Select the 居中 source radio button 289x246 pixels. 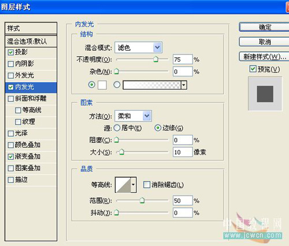click(117, 128)
